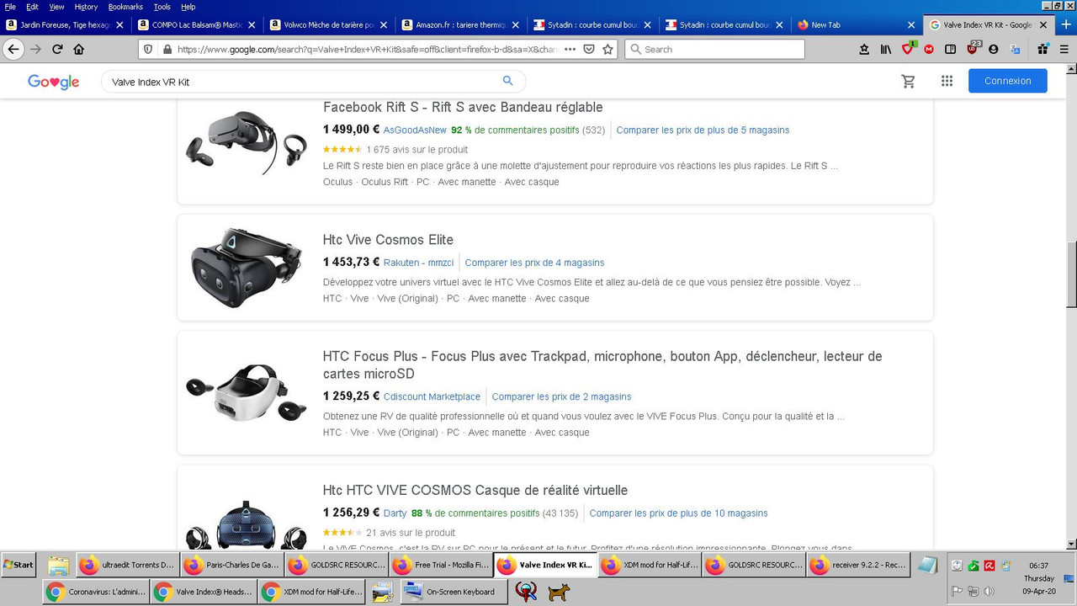1077x606 pixels.
Task: Click the Firefox address bar URL
Action: [x=367, y=49]
